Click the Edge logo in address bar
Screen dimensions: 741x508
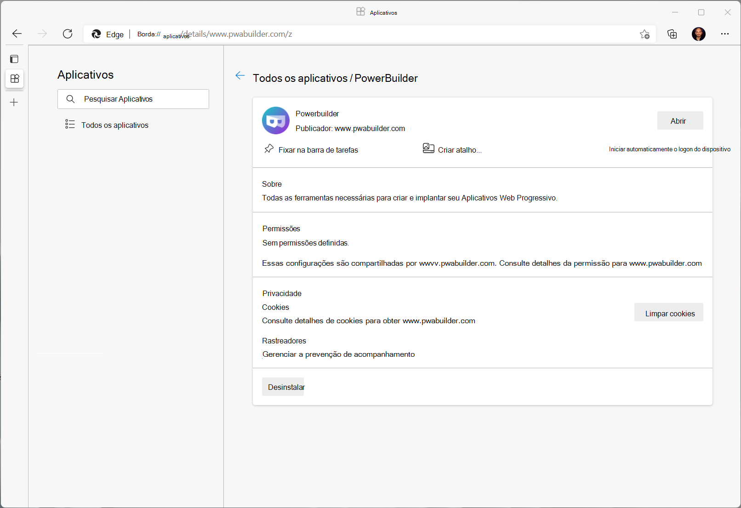pos(96,34)
